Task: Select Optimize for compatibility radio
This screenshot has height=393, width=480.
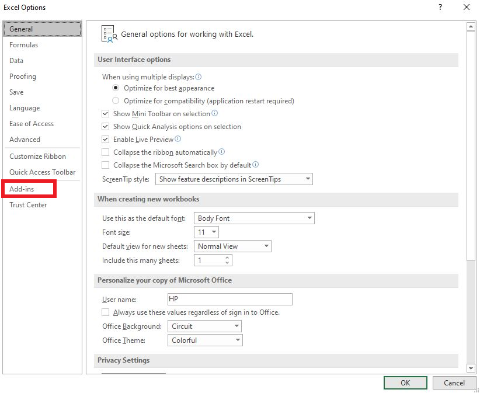Action: [x=116, y=100]
